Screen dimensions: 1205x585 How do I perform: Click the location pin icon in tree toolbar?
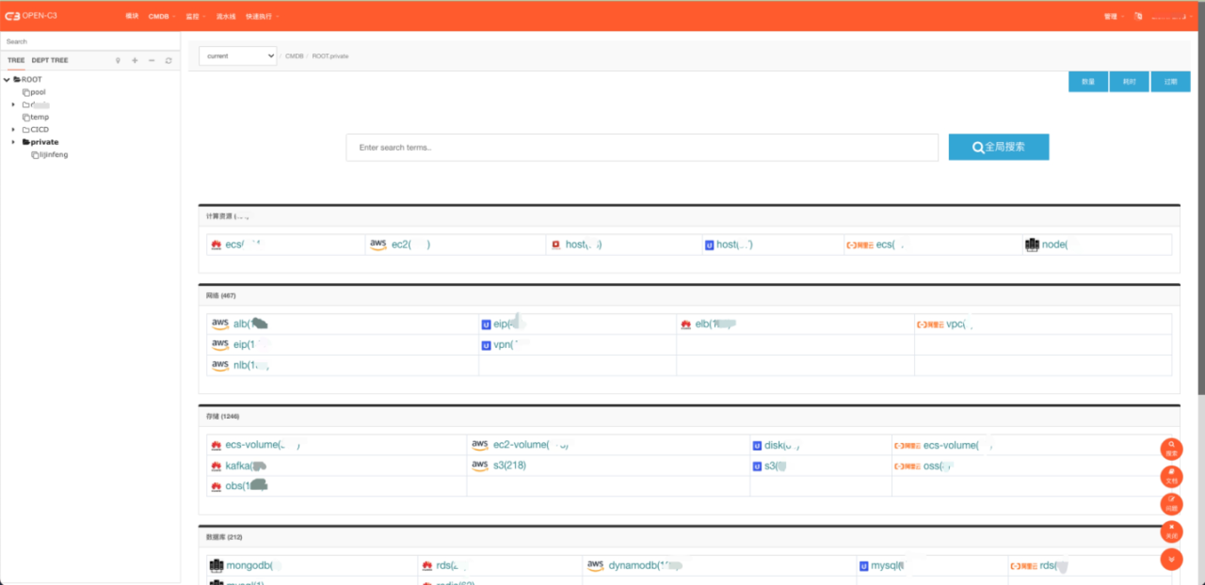118,60
